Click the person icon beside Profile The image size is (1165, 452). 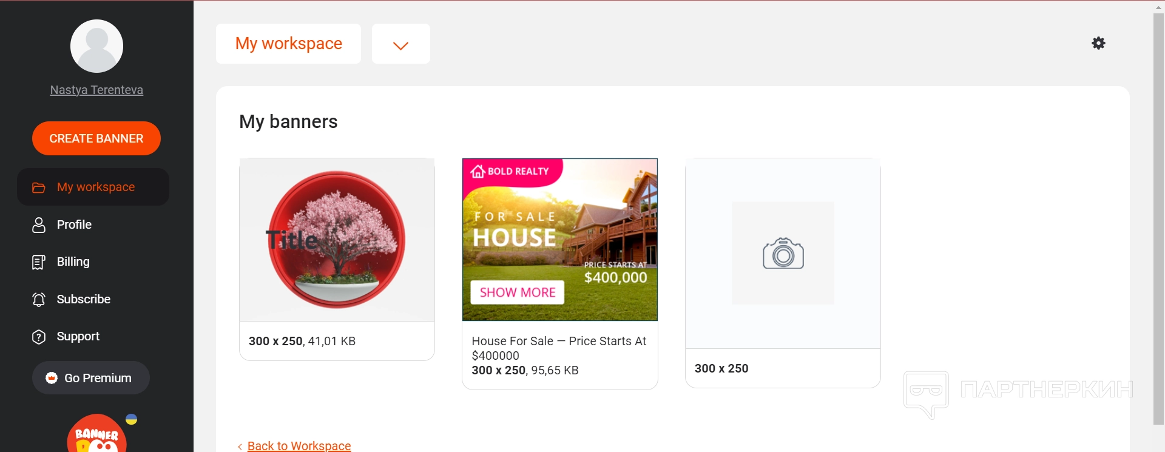[39, 225]
